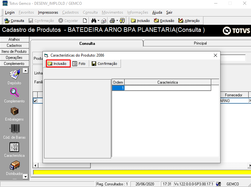
Task: Click the new blank document icon
Action: tap(85, 21)
